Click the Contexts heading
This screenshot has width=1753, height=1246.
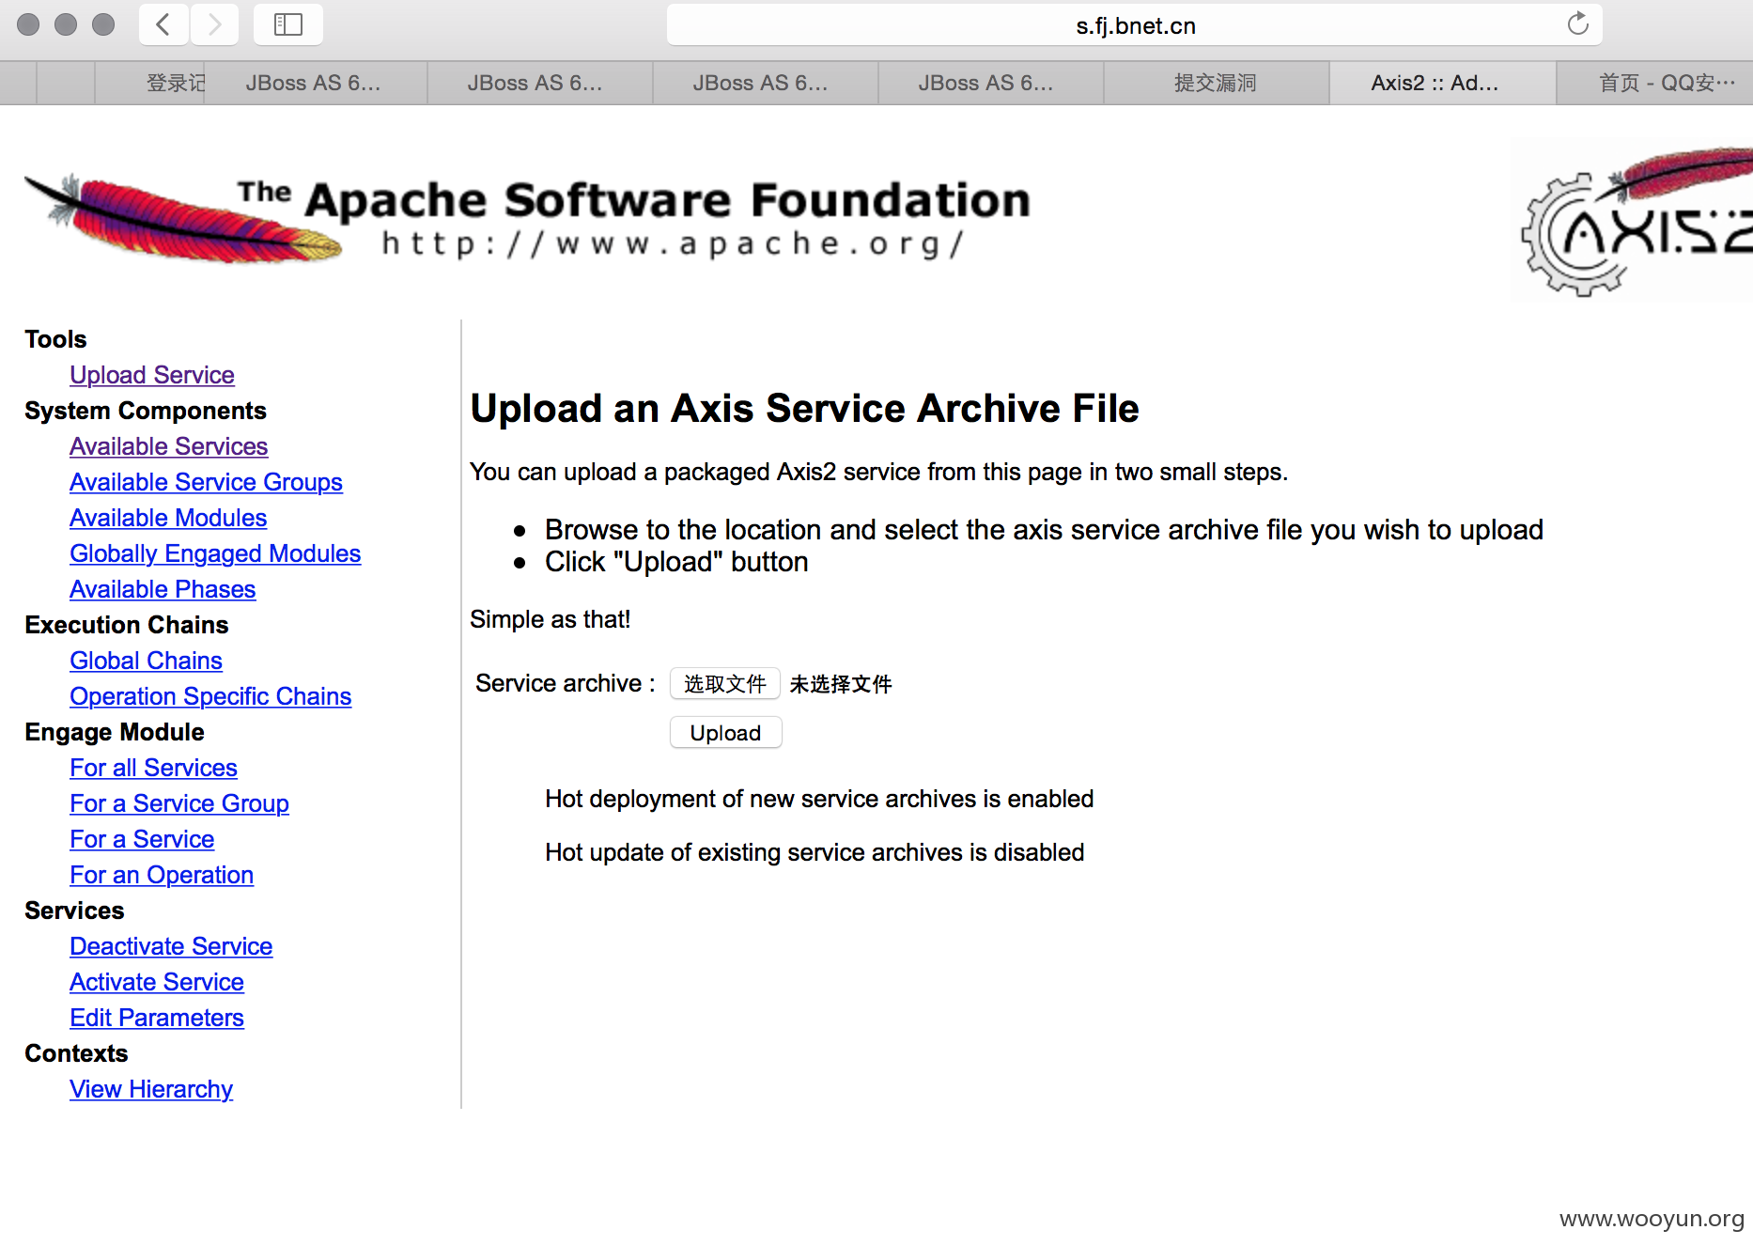pos(76,1053)
